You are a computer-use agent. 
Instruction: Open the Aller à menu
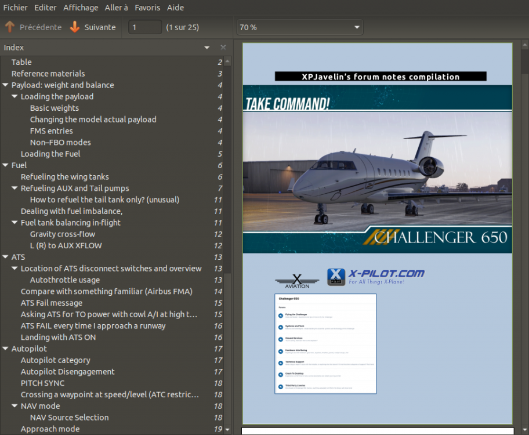tap(116, 8)
